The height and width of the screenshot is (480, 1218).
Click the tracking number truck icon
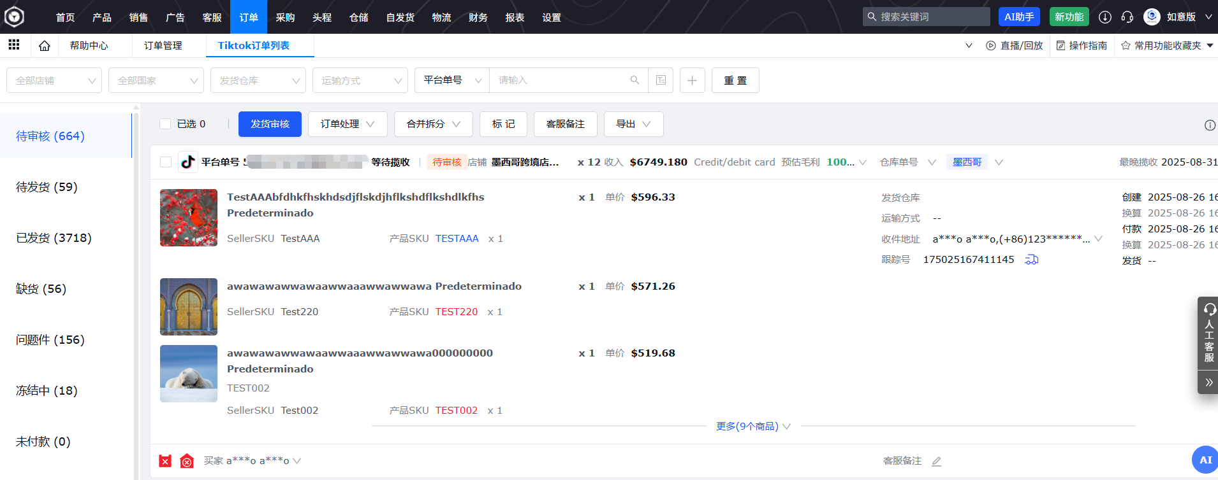(1031, 260)
